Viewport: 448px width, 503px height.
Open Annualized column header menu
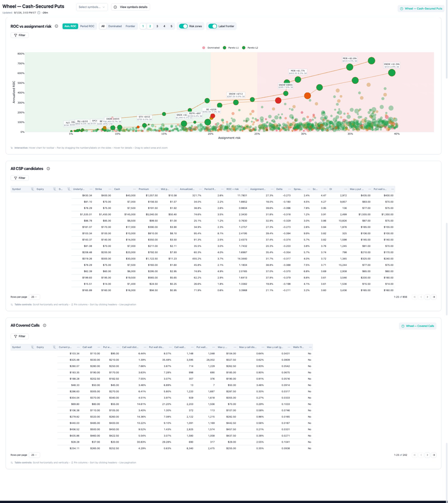coord(201,189)
